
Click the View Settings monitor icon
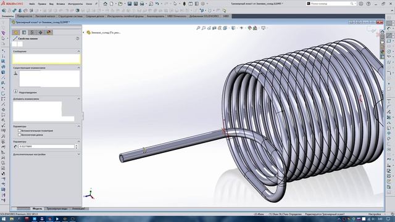tap(264, 28)
